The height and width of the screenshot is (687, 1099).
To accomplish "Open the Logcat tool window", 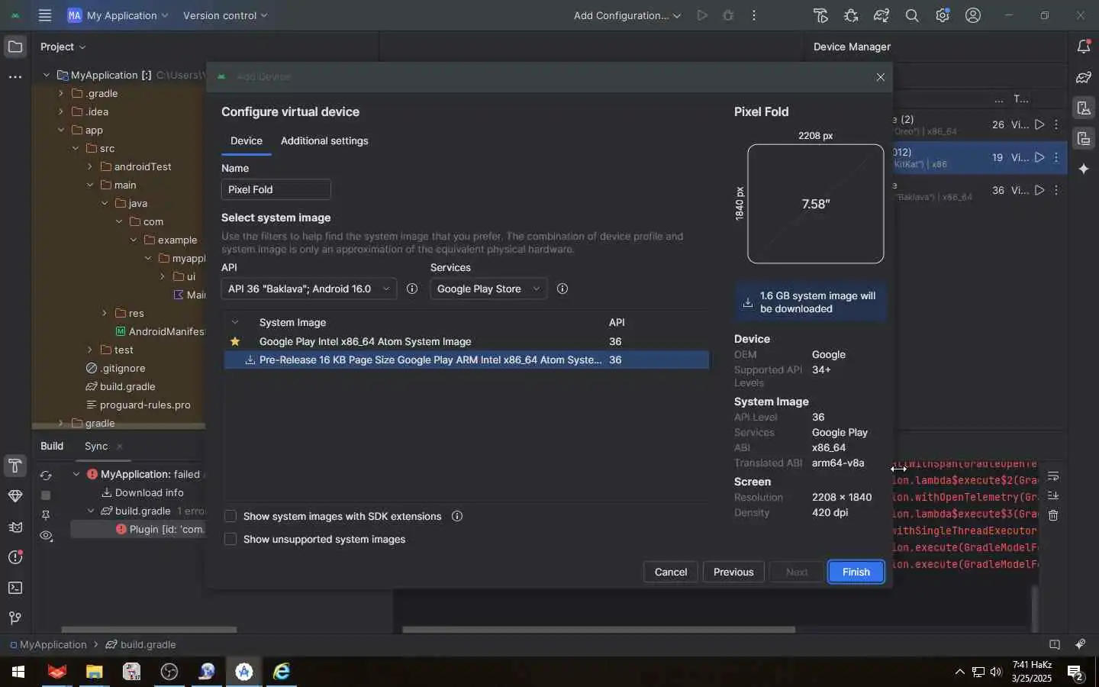I will click(15, 527).
